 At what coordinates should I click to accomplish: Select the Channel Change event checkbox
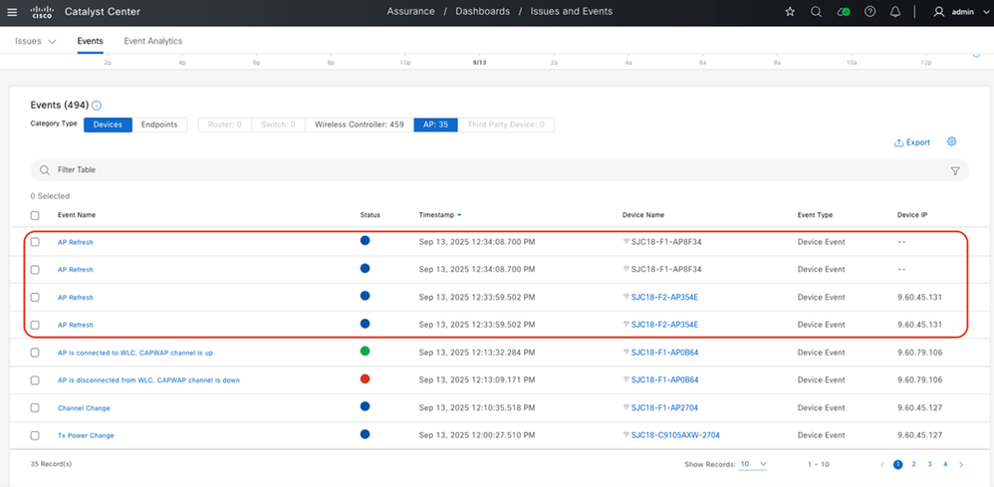click(x=35, y=408)
